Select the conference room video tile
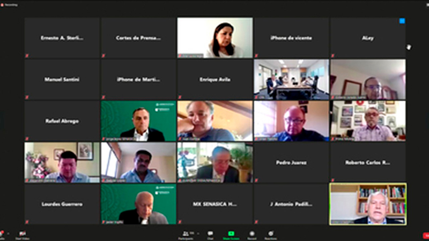The height and width of the screenshot is (241, 429). tap(291, 79)
